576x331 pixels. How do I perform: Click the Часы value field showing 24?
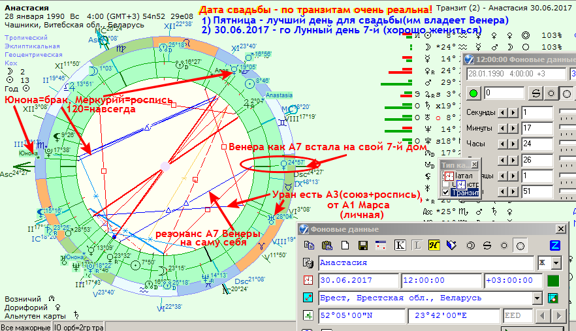click(537, 144)
